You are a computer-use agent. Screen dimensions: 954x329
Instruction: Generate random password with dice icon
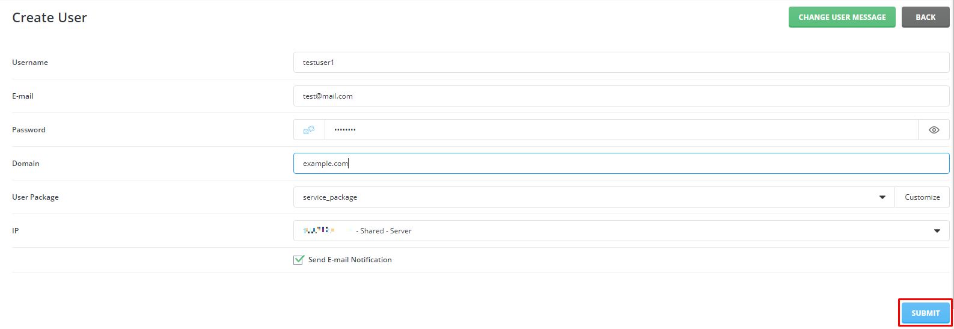tap(309, 130)
